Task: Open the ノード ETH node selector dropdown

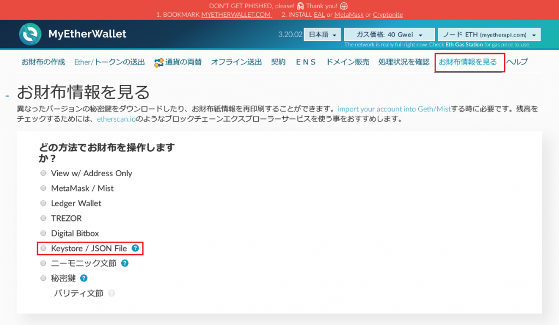Action: point(489,34)
